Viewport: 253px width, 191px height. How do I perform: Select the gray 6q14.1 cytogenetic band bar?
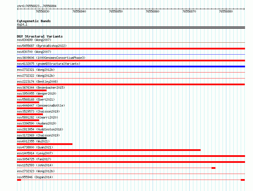pyautogui.click(x=131, y=28)
